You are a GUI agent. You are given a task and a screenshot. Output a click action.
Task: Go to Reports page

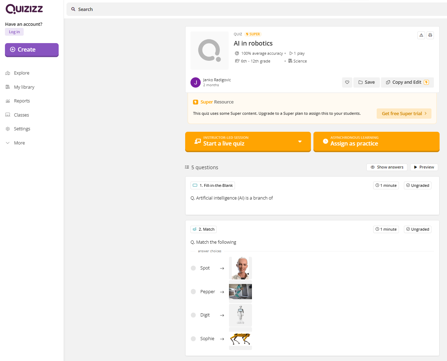click(22, 101)
